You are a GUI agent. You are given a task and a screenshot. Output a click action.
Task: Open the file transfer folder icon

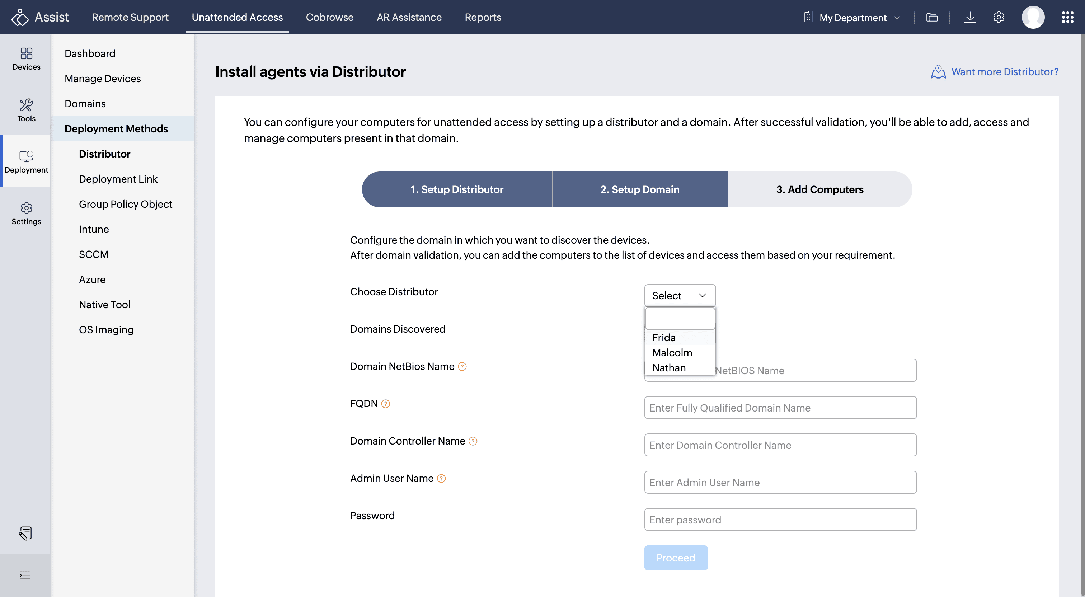[x=932, y=17]
